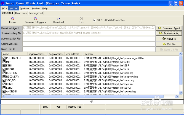Uncheck the ANDROID partition
This screenshot has width=184, height=115.
[x=4, y=91]
